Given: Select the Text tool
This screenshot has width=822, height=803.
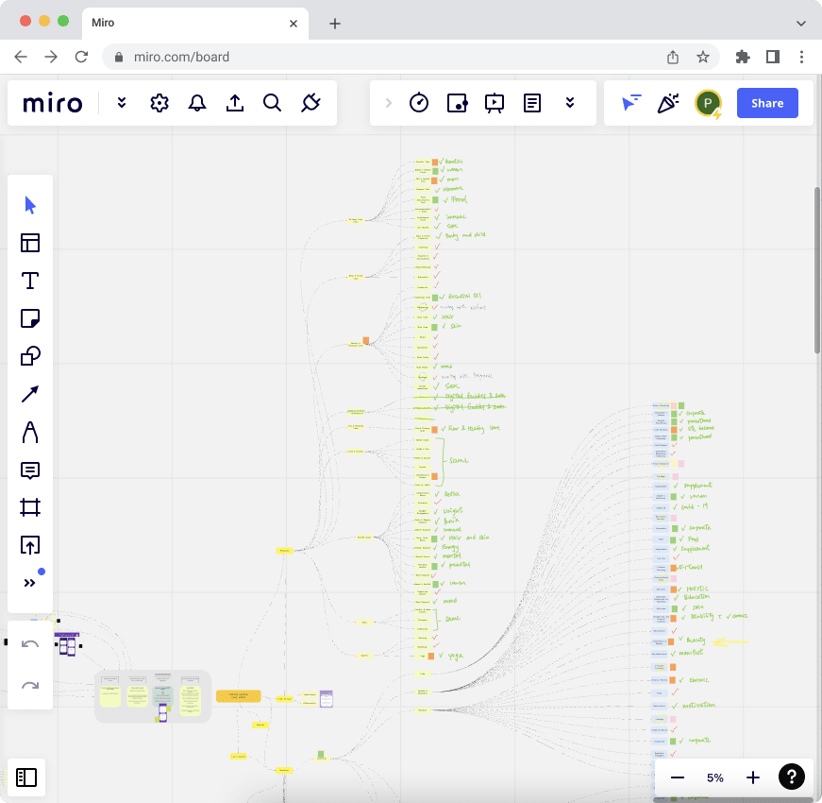Looking at the screenshot, I should click(x=30, y=281).
